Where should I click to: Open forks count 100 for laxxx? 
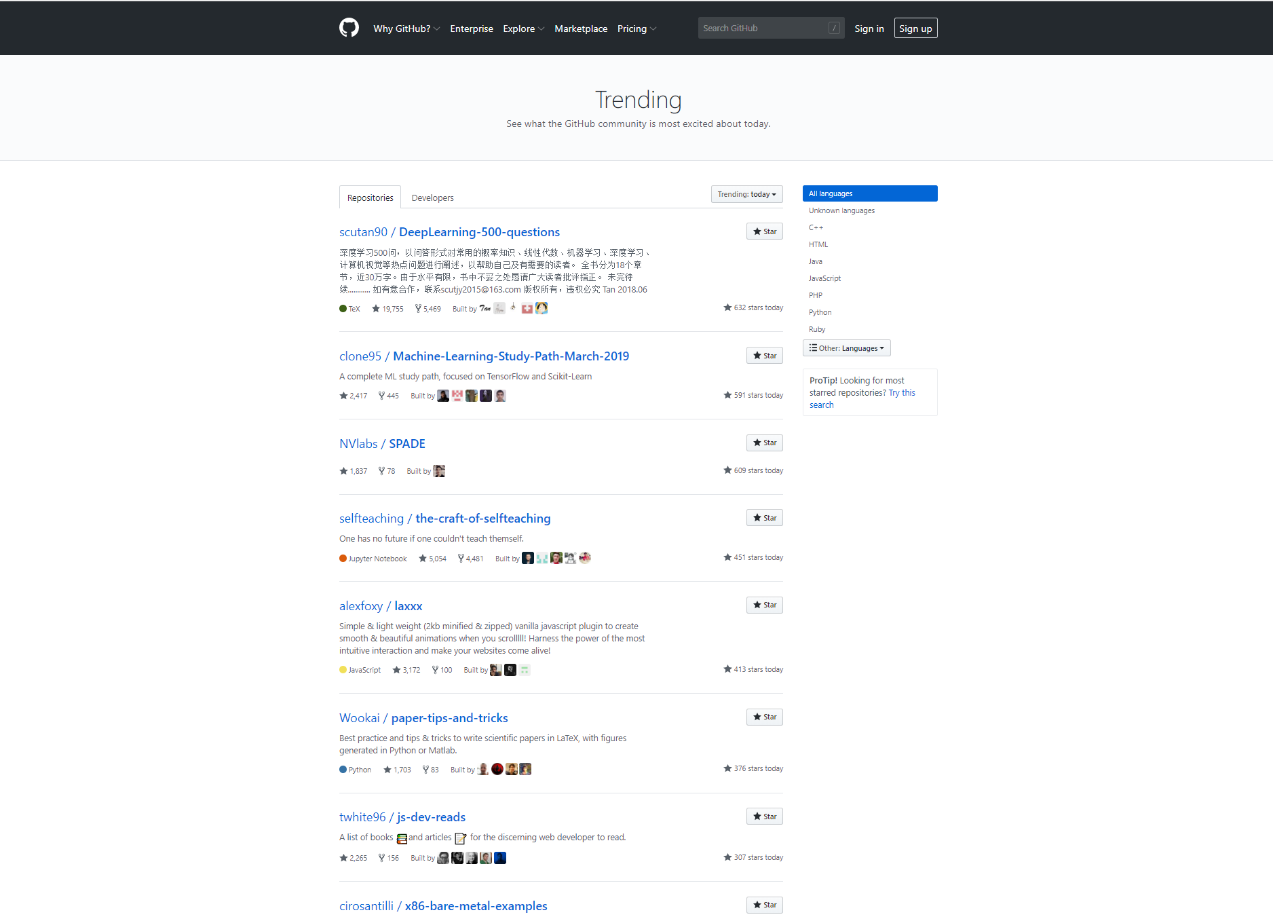442,670
